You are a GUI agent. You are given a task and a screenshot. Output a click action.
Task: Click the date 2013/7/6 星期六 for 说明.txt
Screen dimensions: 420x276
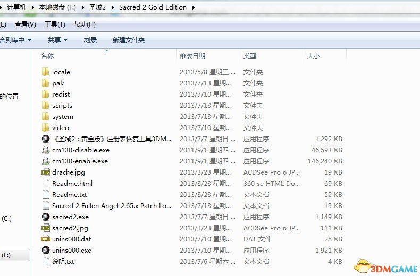point(207,262)
